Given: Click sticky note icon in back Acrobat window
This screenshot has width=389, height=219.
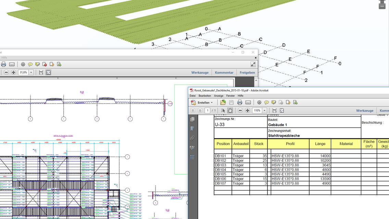Looking at the screenshot, I should pos(30,64).
